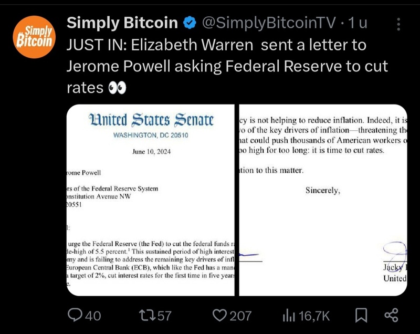Open the United States Senate letter image
Image resolution: width=420 pixels, height=334 pixels.
tap(152, 200)
